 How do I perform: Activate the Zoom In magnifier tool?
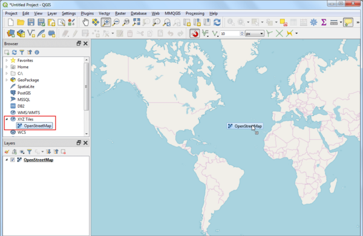pos(106,22)
